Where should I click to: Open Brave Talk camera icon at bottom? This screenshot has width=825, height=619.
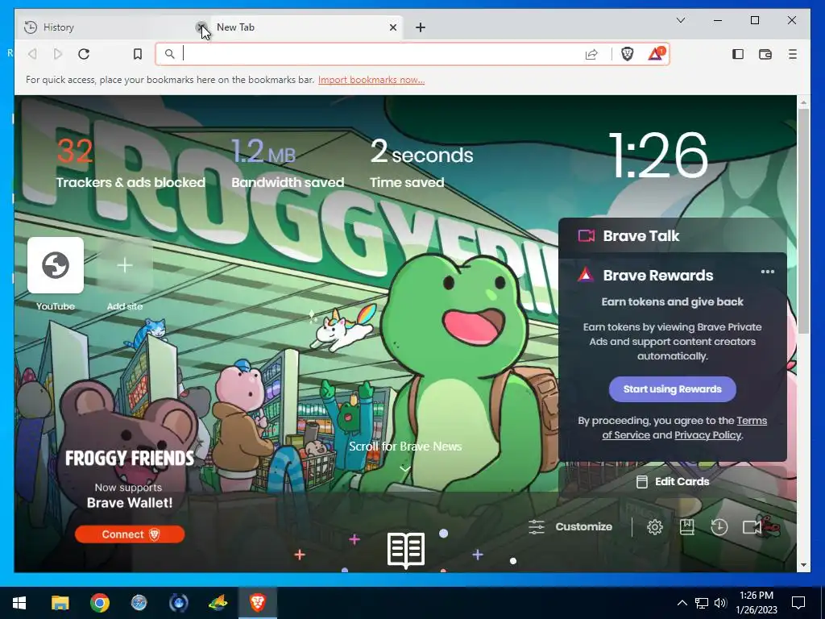click(x=752, y=527)
